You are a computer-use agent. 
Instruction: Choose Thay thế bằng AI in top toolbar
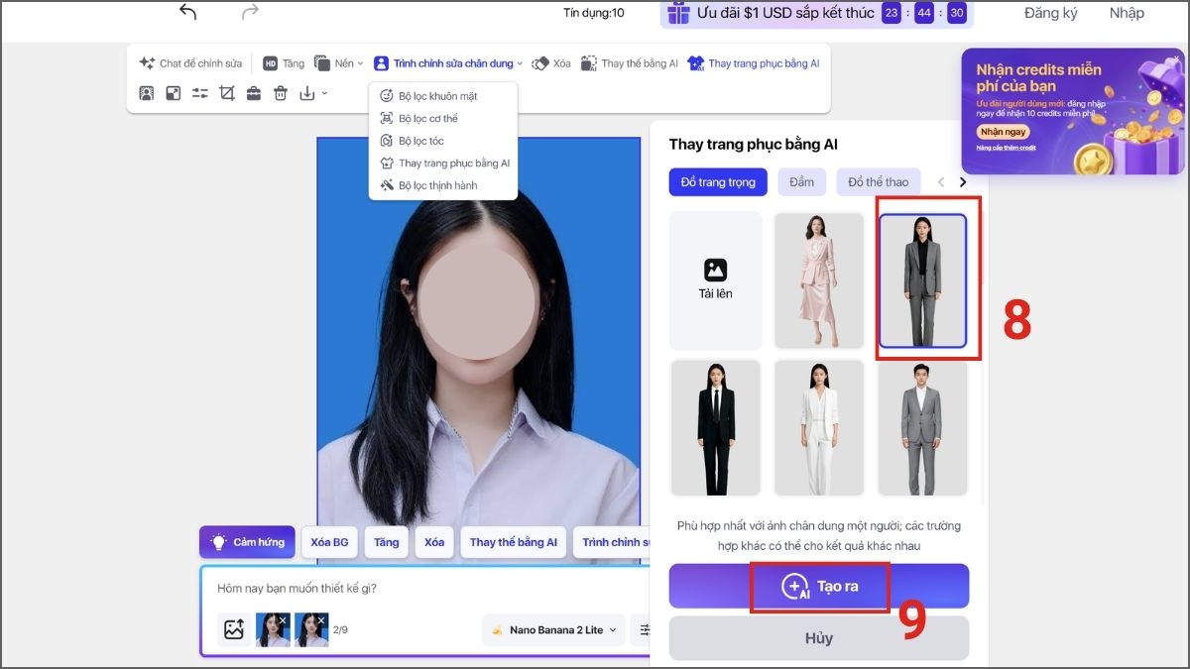(630, 63)
